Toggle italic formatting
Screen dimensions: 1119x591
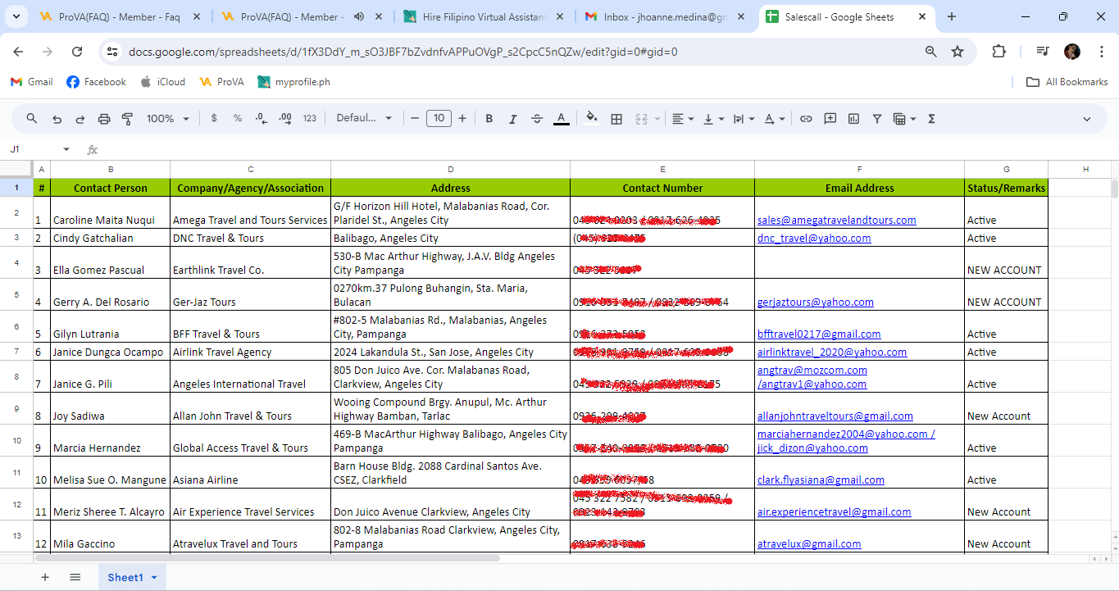[513, 119]
